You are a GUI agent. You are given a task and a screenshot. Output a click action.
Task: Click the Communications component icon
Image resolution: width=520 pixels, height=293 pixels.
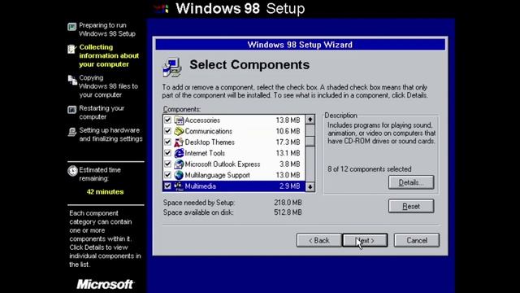coord(179,131)
